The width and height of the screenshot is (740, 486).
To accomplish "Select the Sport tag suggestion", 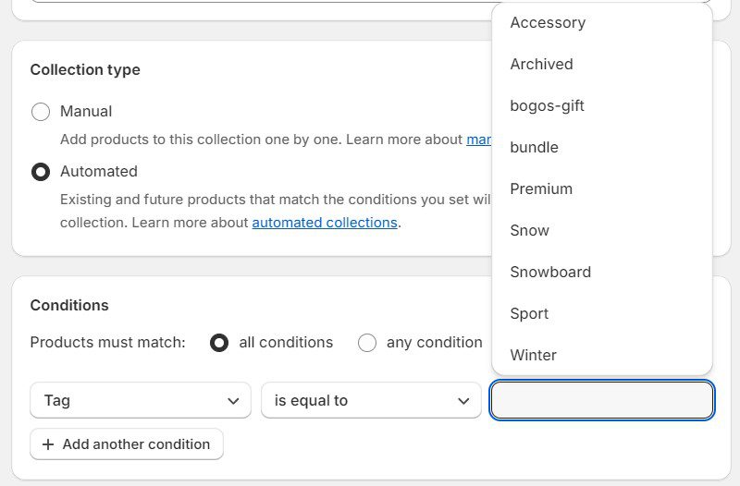I will 530,314.
